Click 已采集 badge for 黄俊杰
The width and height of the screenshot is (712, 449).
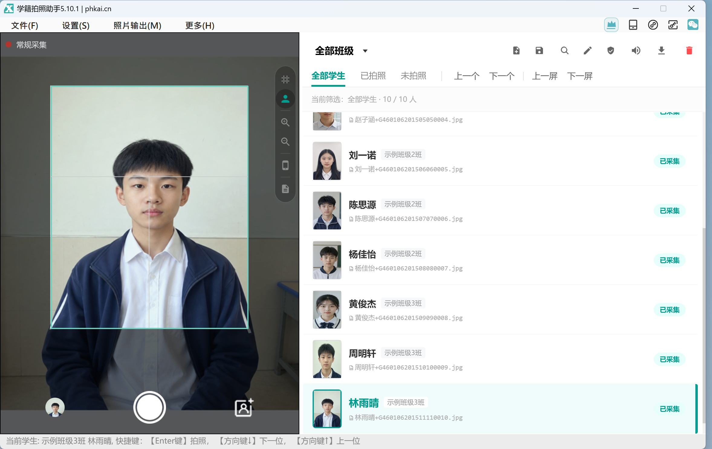pos(669,310)
